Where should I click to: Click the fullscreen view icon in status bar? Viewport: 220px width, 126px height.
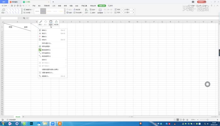(x=175, y=120)
